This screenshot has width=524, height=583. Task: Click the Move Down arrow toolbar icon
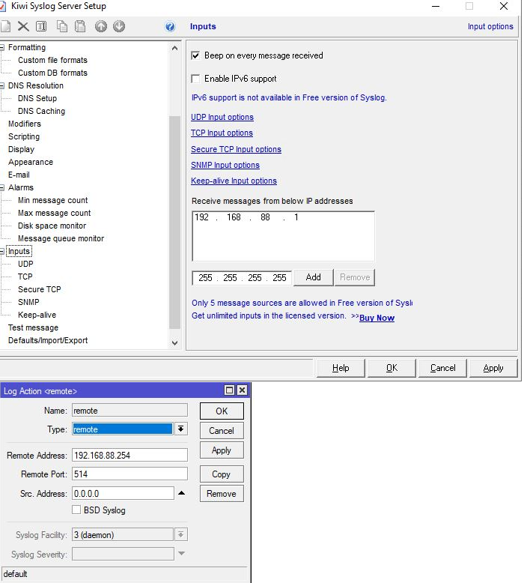point(119,26)
